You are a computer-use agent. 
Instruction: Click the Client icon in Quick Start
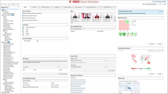pyautogui.click(x=23, y=31)
